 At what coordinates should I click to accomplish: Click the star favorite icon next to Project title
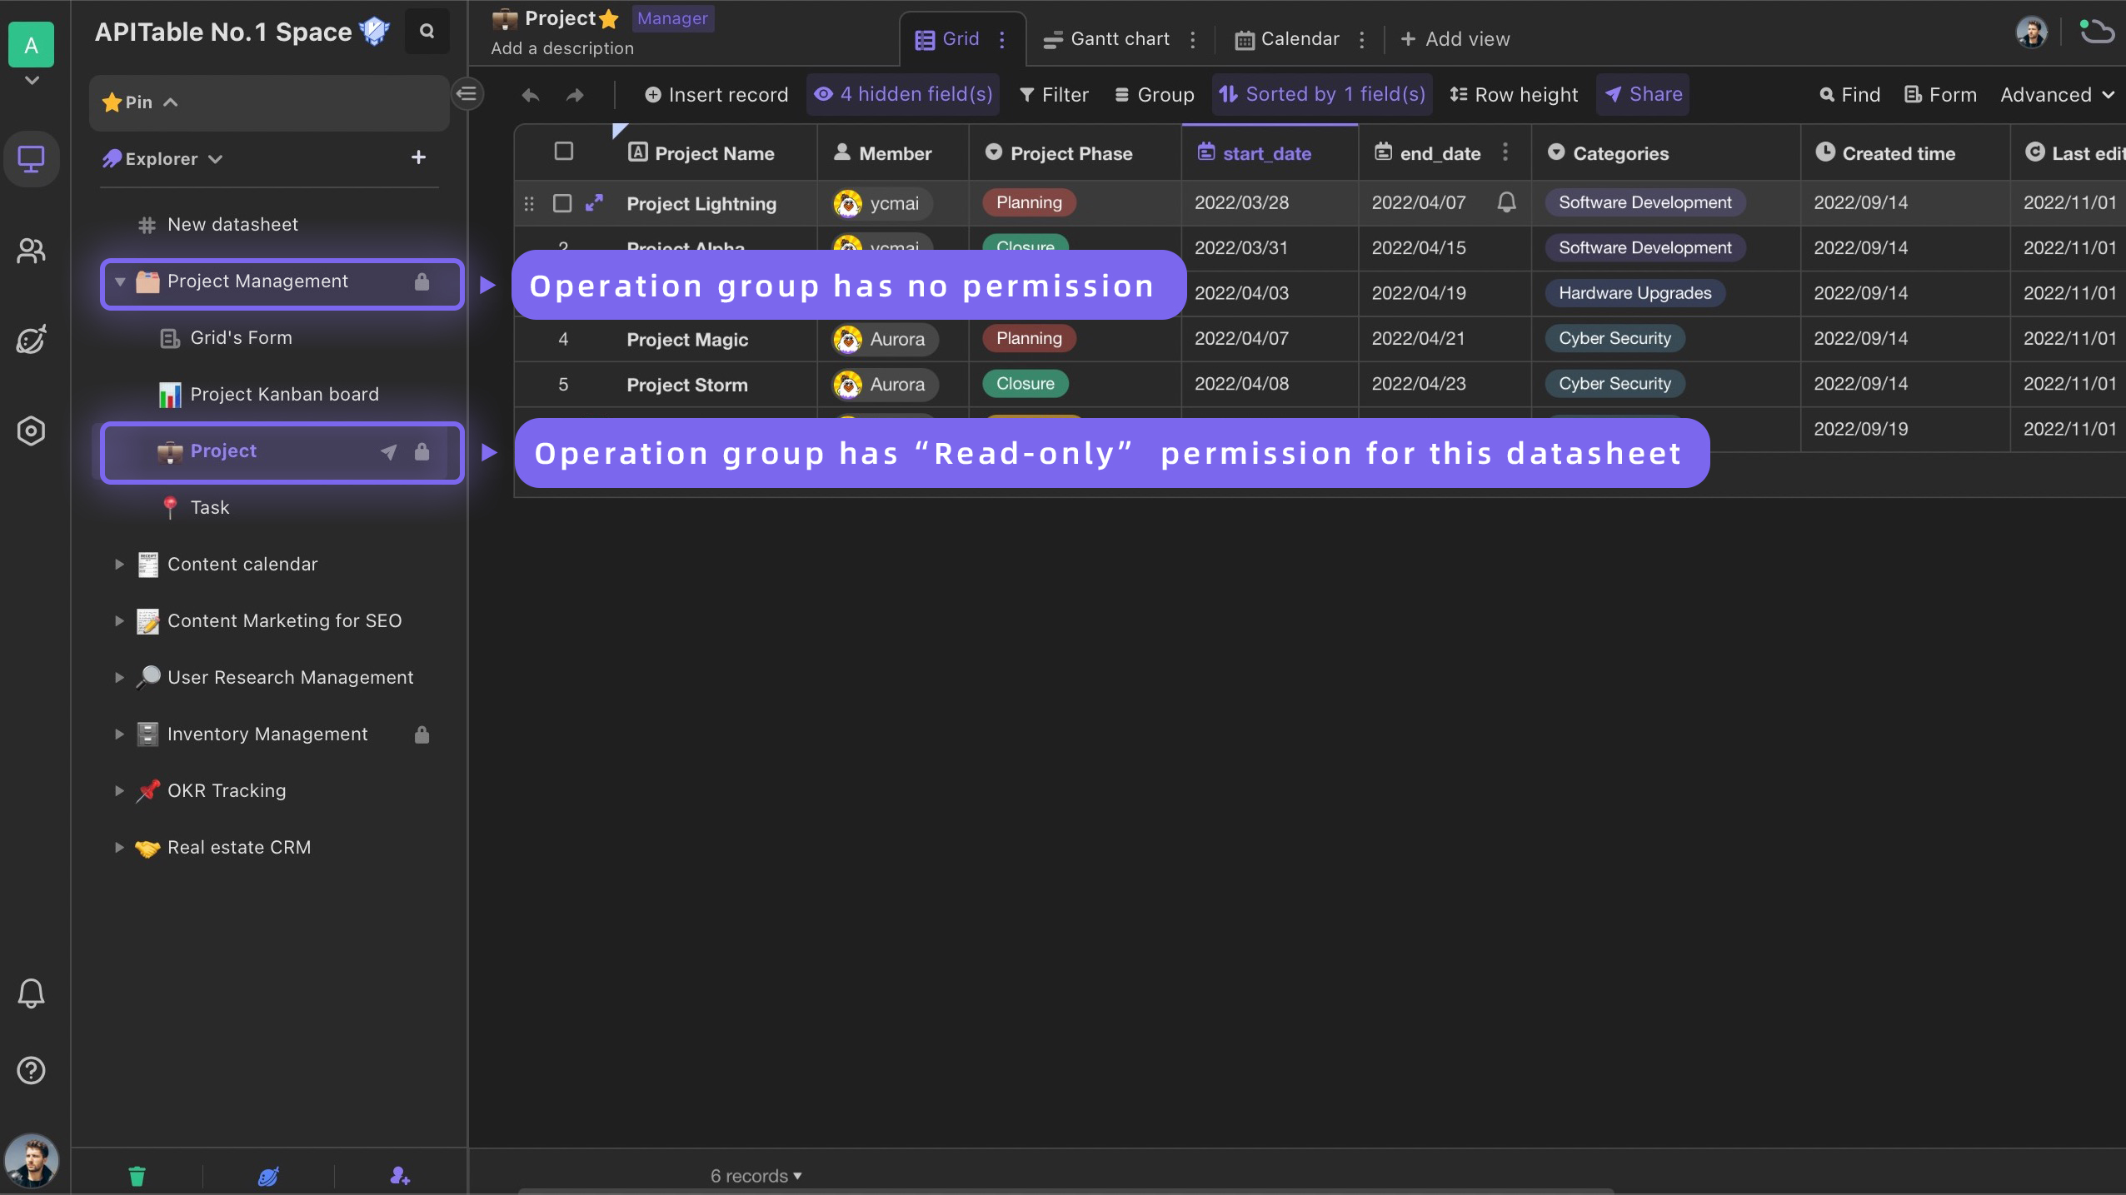(609, 18)
